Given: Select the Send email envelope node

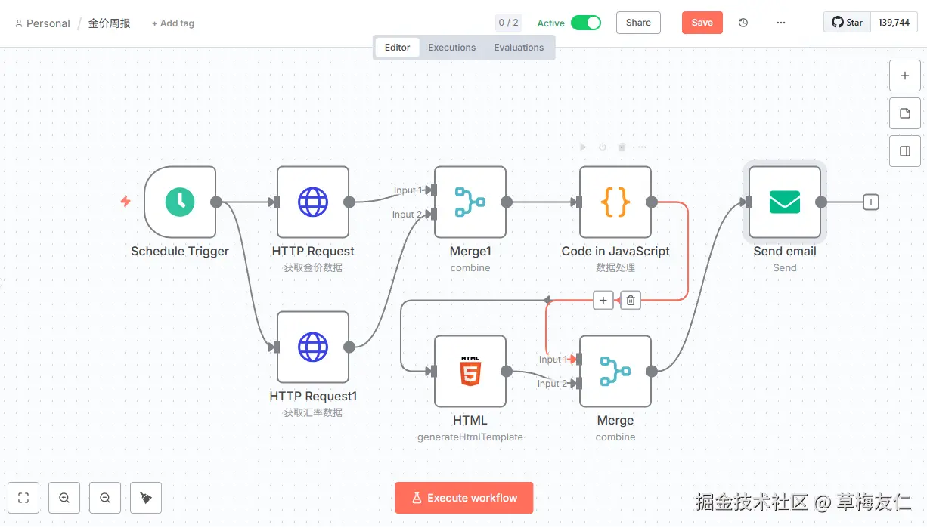Looking at the screenshot, I should [x=784, y=202].
